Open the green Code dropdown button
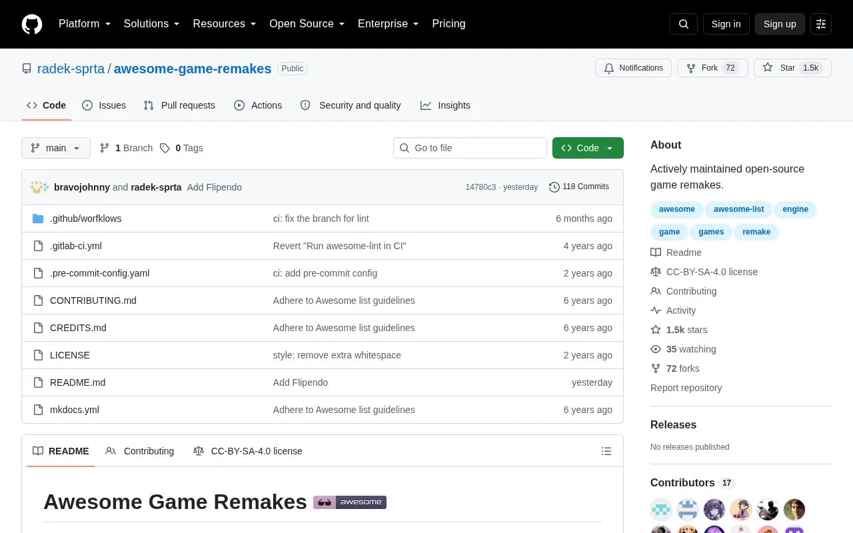 pyautogui.click(x=588, y=148)
